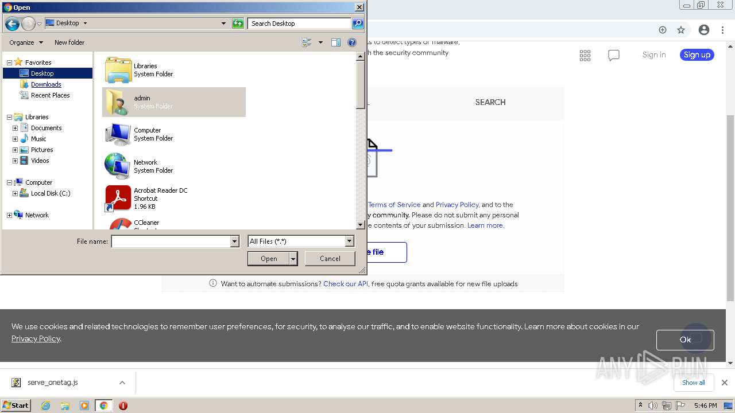Open Chrome's three-dot menu

723,30
